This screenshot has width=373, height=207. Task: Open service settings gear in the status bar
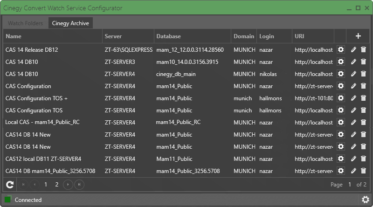coord(366,200)
